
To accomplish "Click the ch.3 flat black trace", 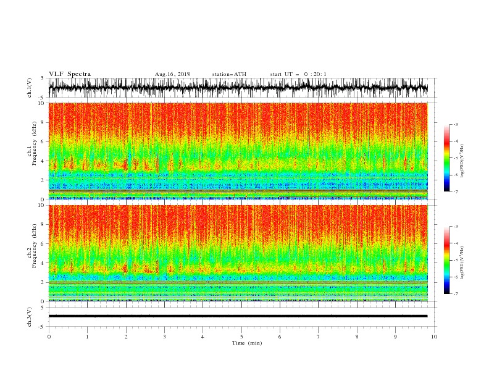I will (238, 316).
